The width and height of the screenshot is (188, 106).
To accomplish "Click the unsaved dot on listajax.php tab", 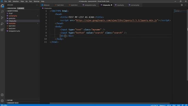I will pyautogui.click(x=112, y=5).
